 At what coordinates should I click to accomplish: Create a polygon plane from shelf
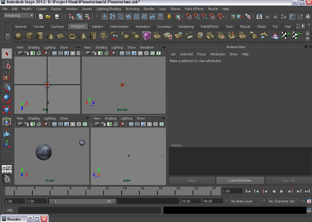(x=61, y=36)
